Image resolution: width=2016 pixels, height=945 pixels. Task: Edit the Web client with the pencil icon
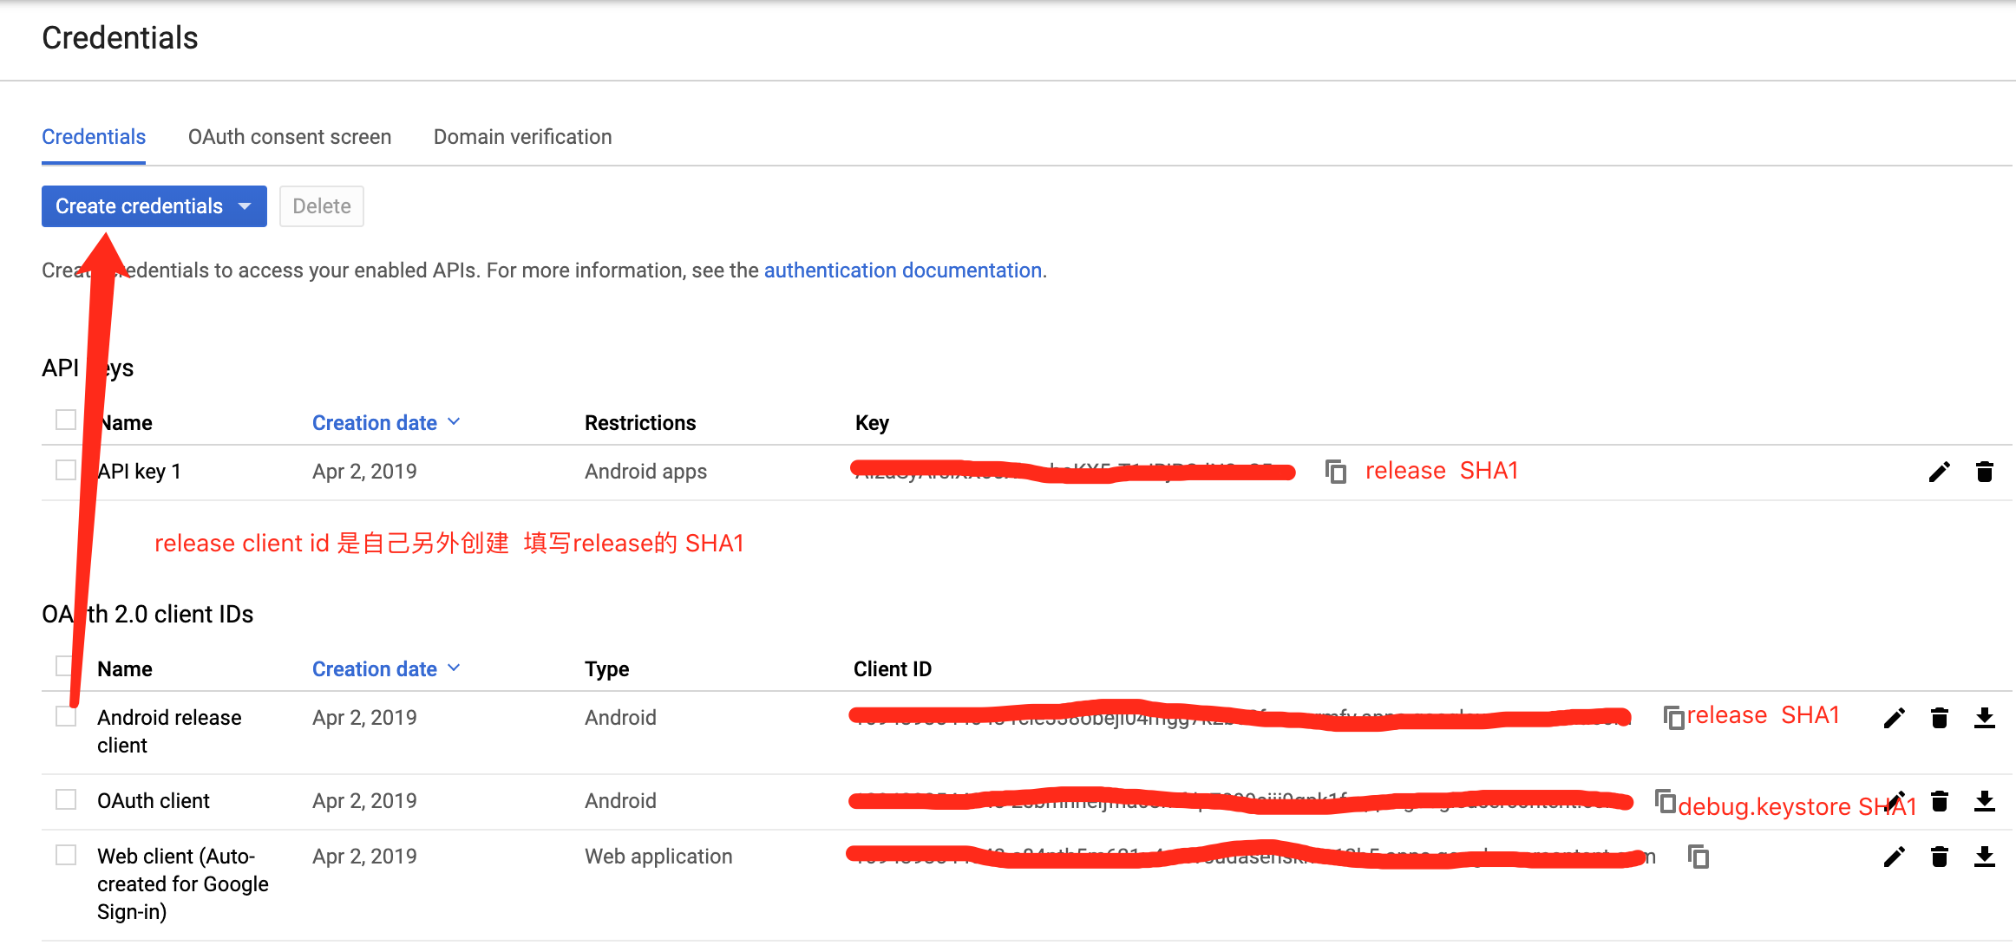point(1895,856)
